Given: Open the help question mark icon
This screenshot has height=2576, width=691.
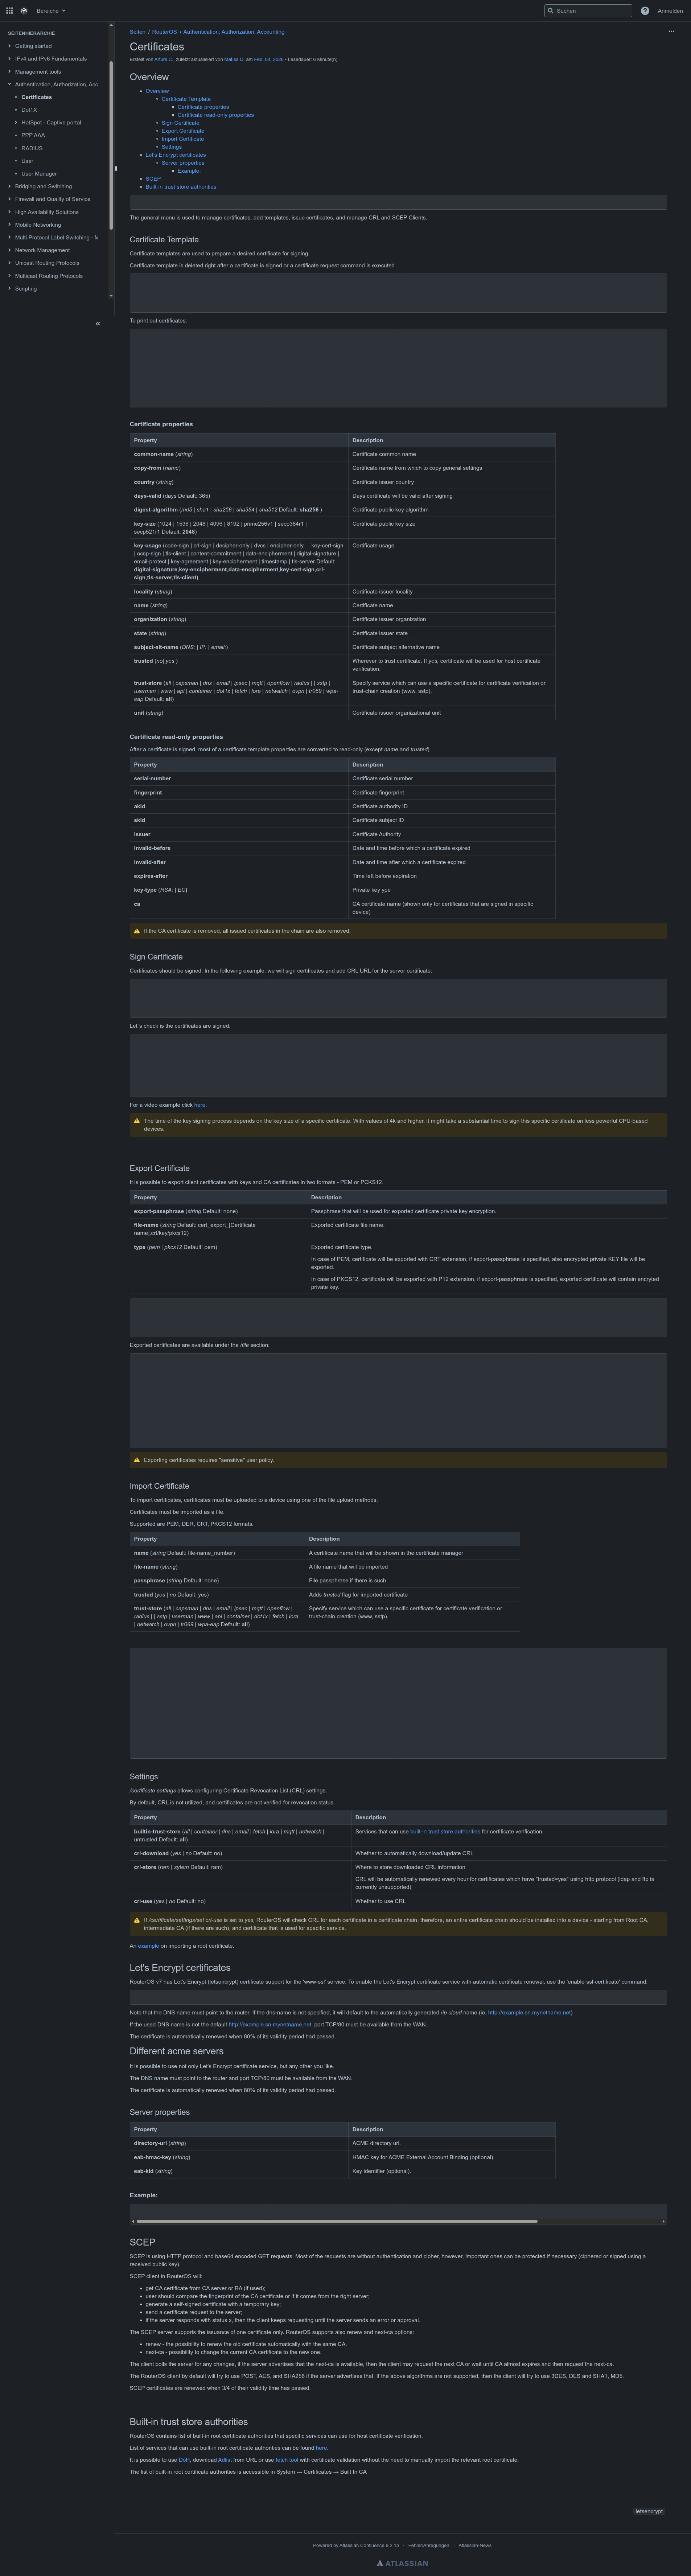Looking at the screenshot, I should click(645, 11).
